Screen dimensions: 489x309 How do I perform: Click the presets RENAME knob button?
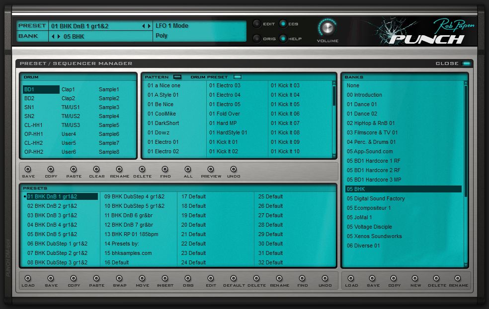(x=279, y=278)
